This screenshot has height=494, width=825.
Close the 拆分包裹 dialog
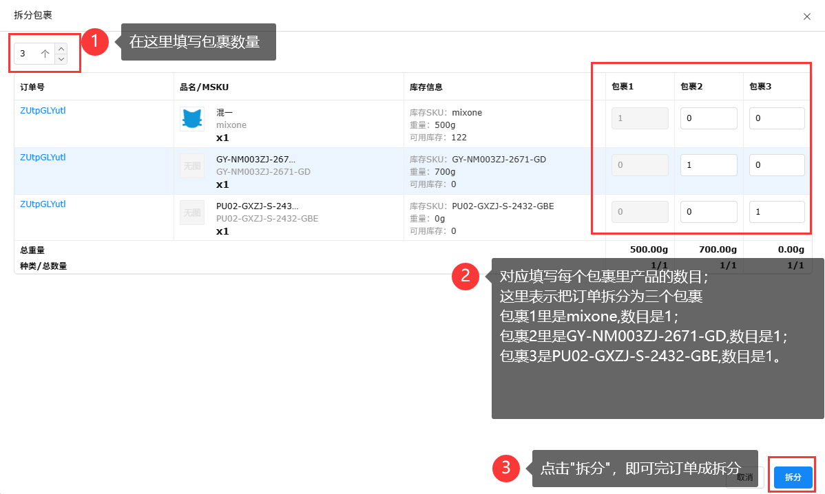coord(806,17)
